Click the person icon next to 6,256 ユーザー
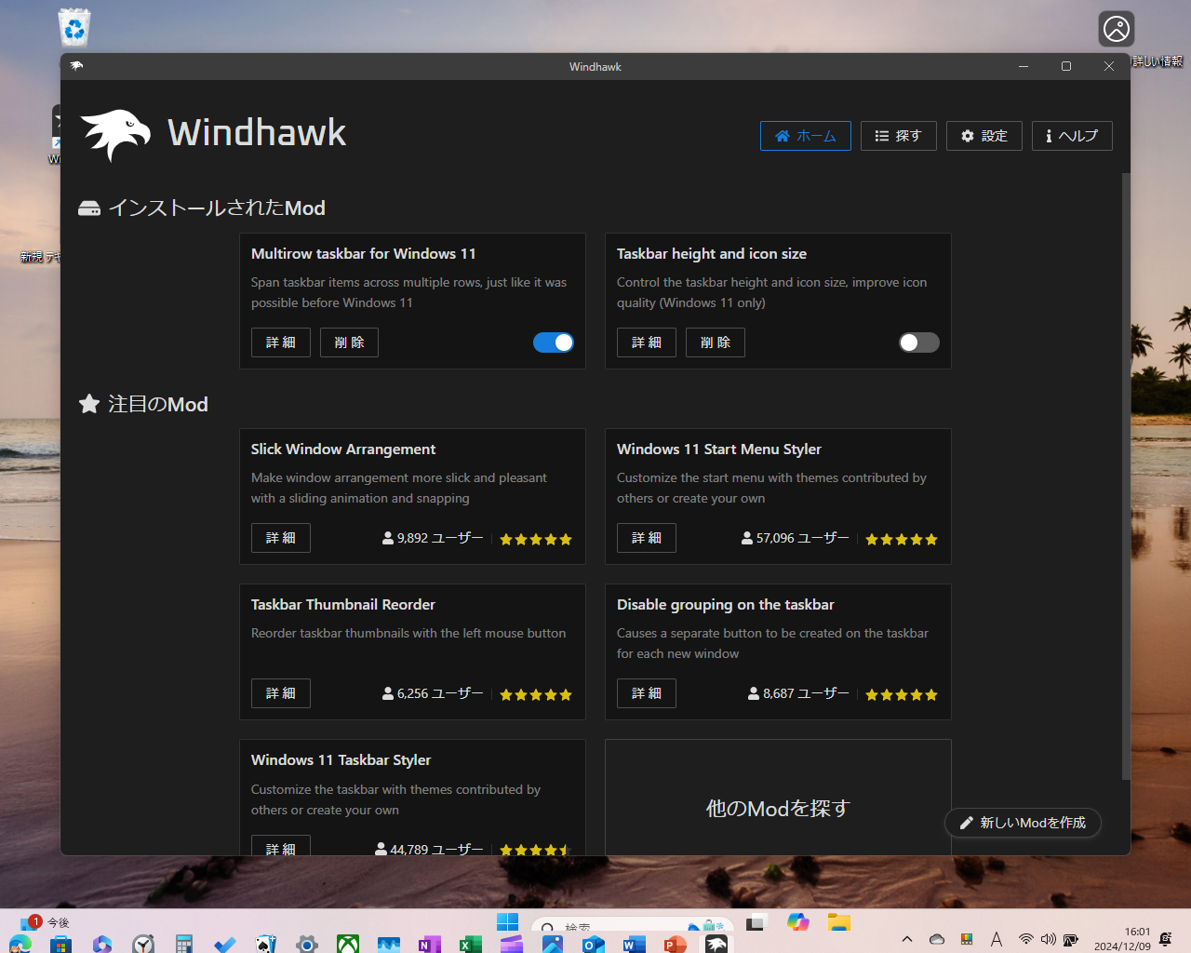 [387, 693]
